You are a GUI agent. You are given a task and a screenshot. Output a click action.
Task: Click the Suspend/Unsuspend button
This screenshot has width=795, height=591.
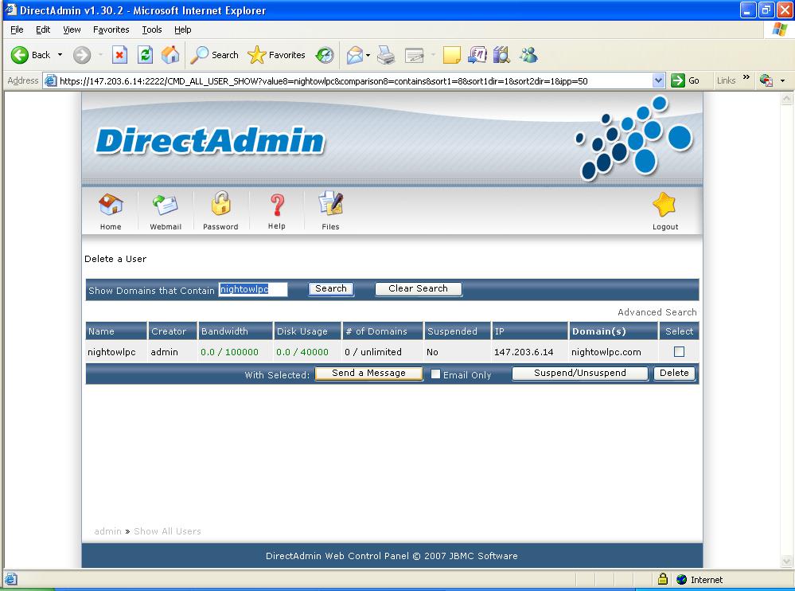click(580, 374)
